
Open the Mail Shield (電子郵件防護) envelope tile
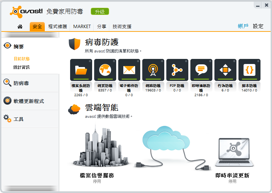tap(129, 70)
